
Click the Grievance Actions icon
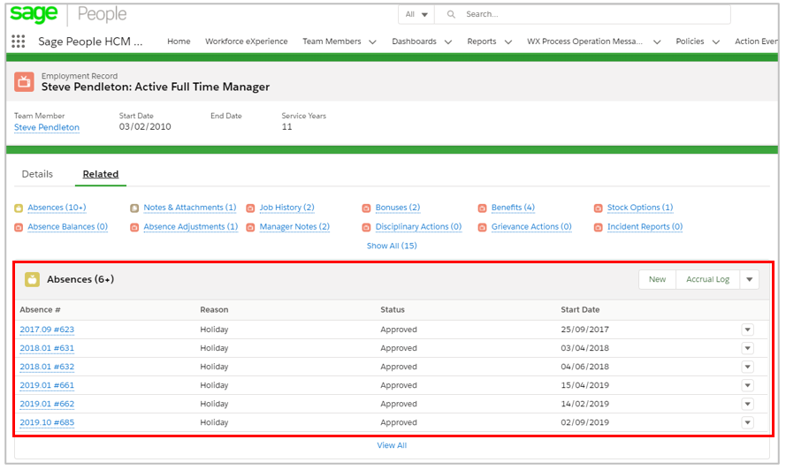coord(482,227)
